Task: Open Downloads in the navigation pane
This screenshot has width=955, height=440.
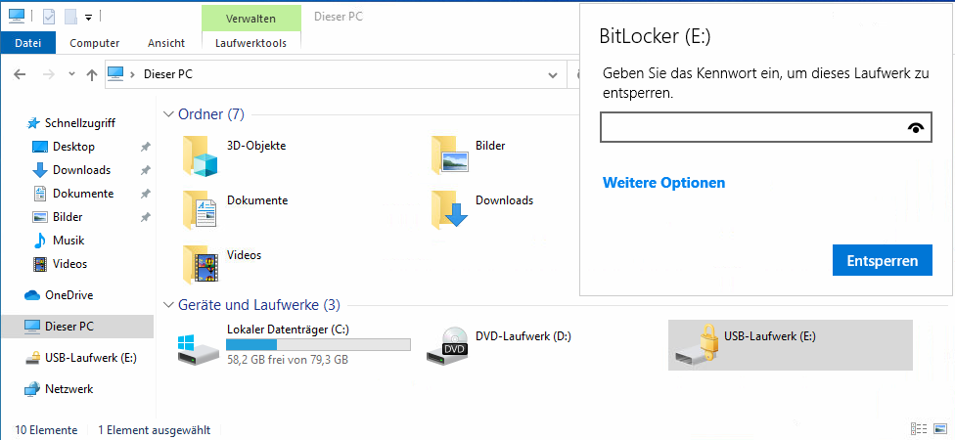Action: [81, 170]
